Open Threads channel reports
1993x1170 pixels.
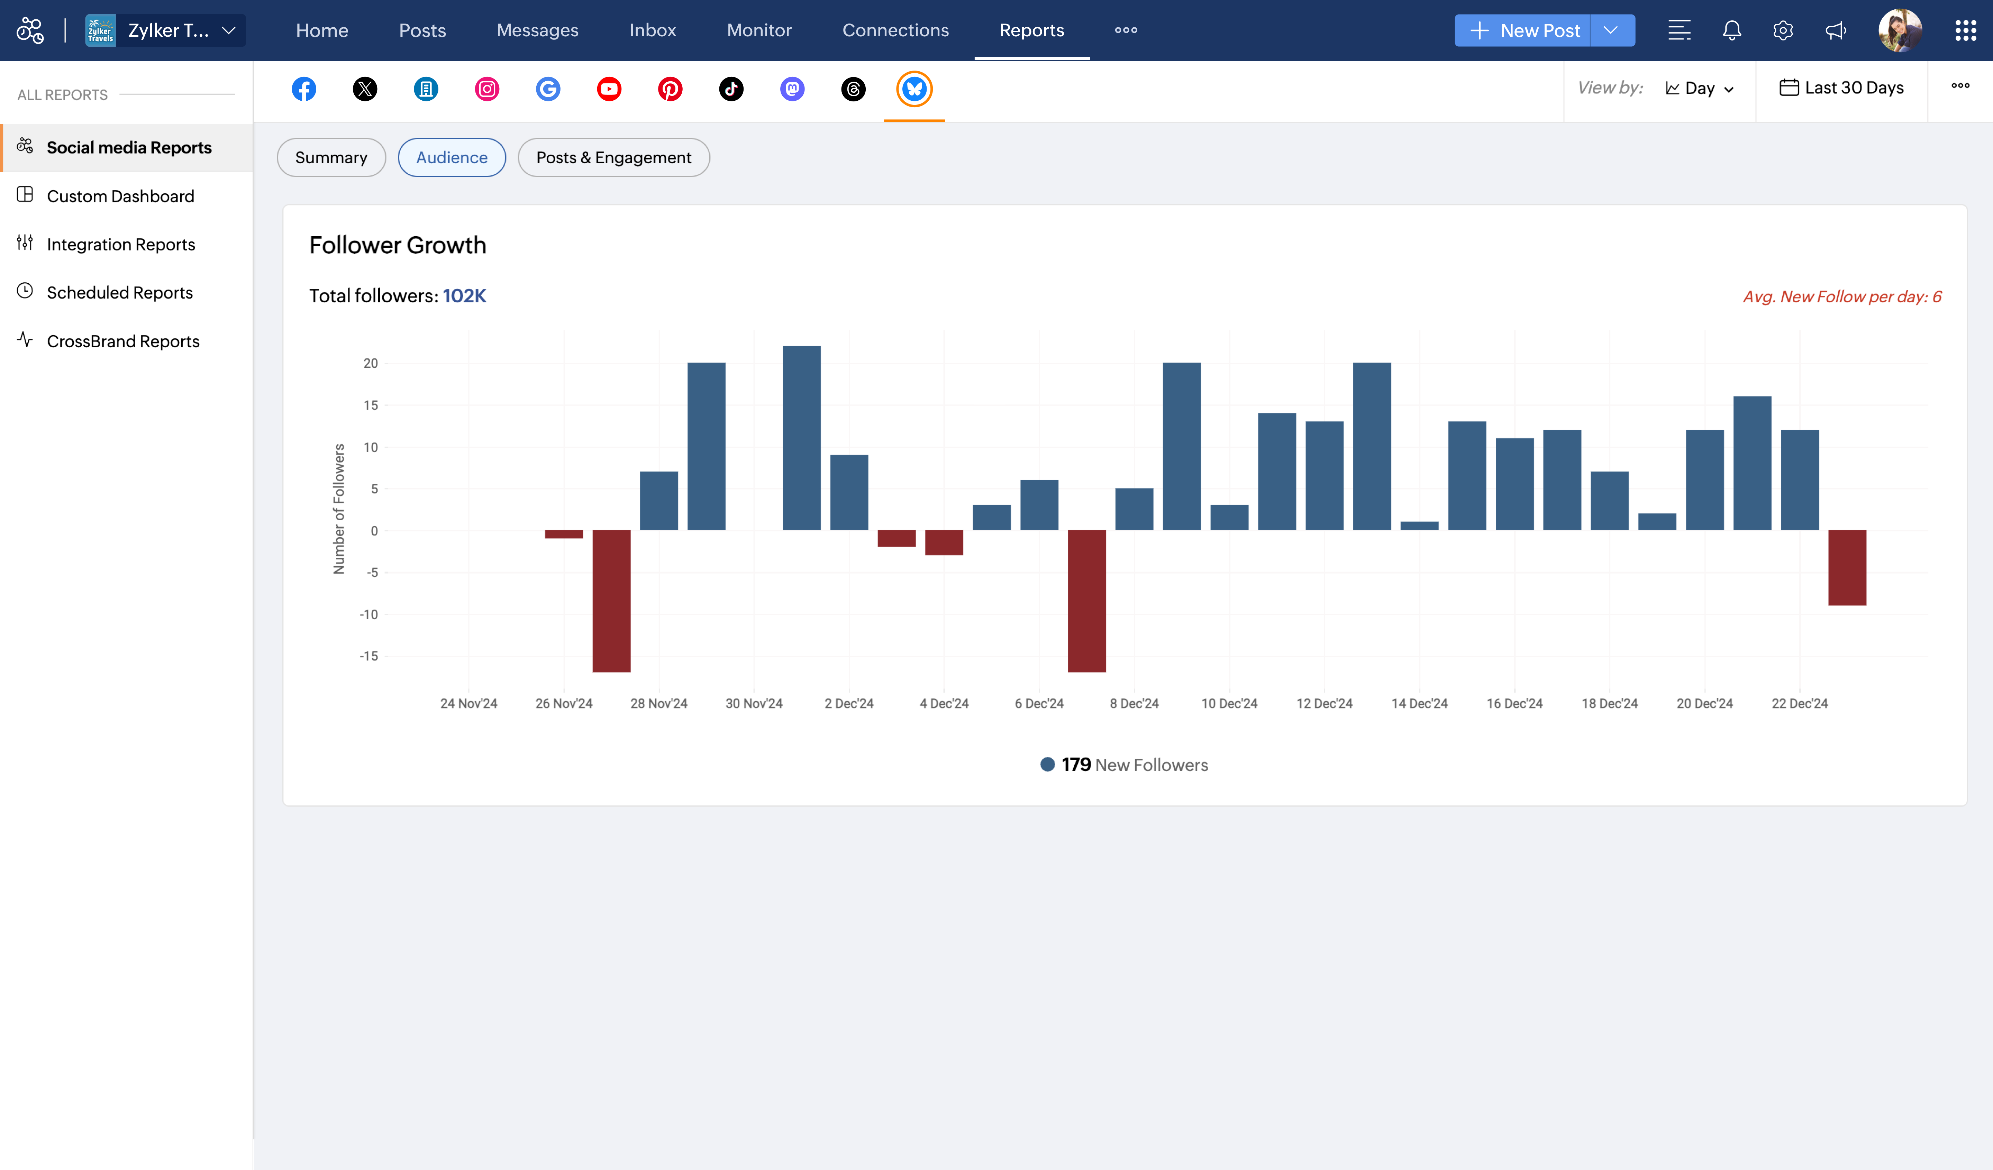coord(853,89)
